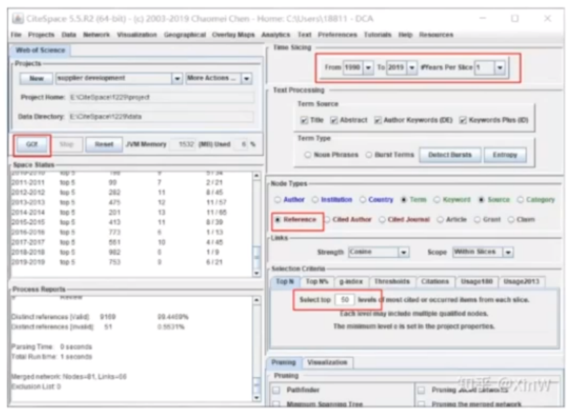Open the Data menu

(69, 35)
